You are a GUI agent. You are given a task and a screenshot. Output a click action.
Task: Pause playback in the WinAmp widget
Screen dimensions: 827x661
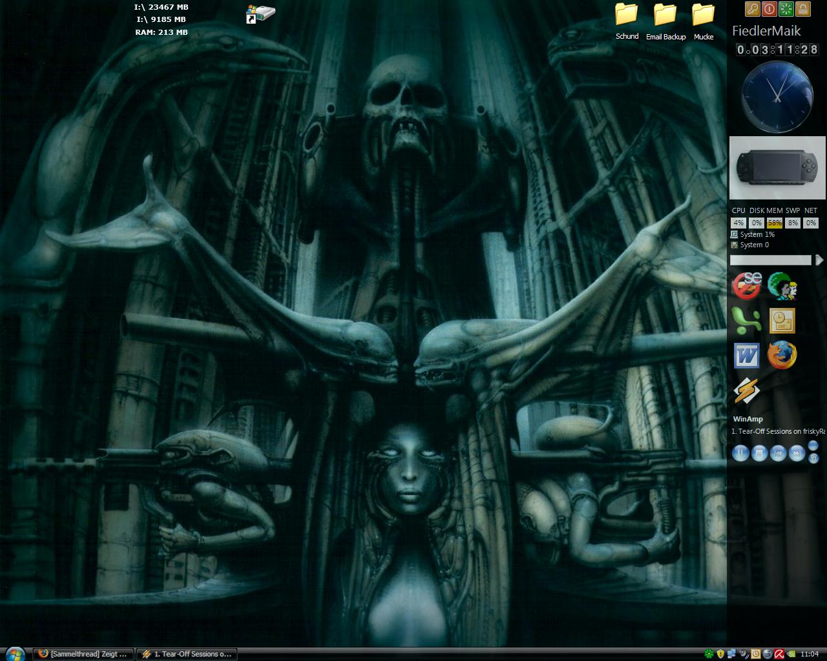coord(740,453)
